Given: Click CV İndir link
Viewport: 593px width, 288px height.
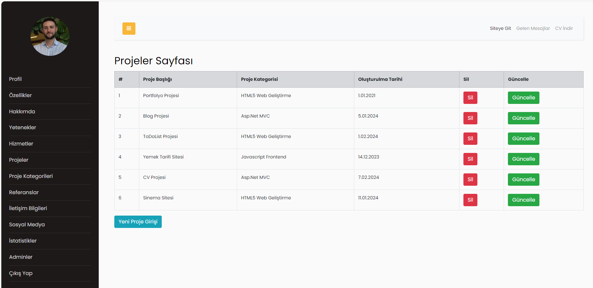Looking at the screenshot, I should (x=564, y=29).
